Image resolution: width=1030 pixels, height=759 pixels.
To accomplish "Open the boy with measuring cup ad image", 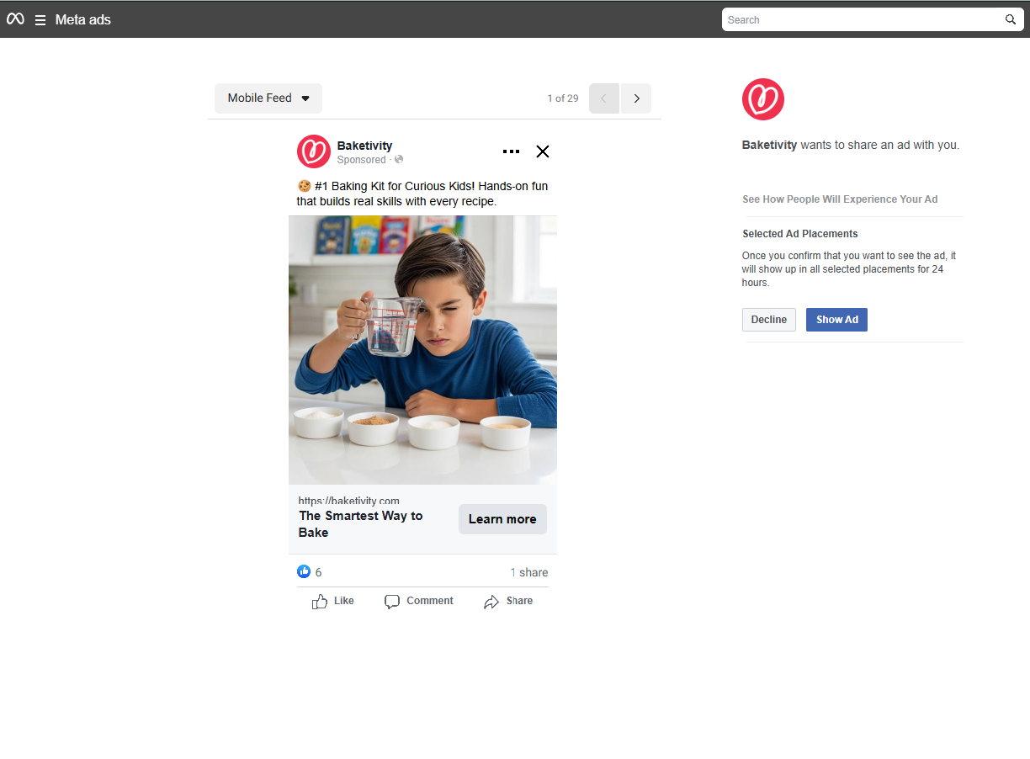I will (x=422, y=350).
